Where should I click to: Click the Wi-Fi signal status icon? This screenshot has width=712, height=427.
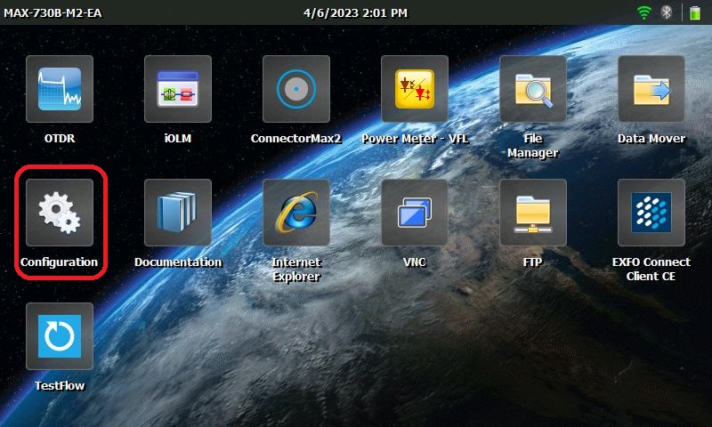coord(644,12)
